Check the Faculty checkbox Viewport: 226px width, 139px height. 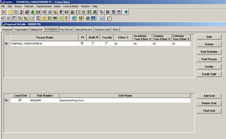[107, 43]
